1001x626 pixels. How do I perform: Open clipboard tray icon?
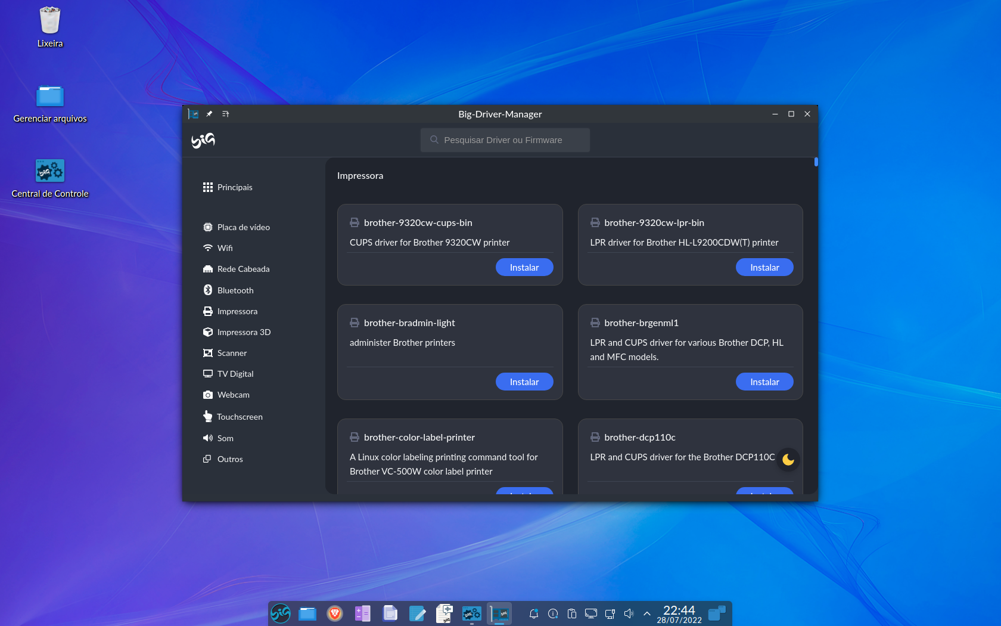pyautogui.click(x=572, y=613)
